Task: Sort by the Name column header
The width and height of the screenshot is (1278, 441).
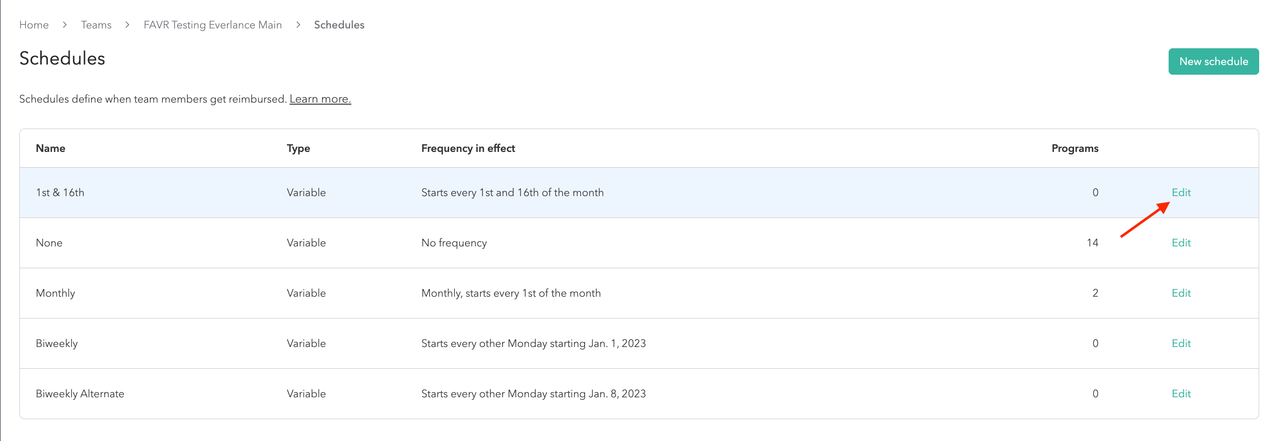Action: tap(50, 148)
